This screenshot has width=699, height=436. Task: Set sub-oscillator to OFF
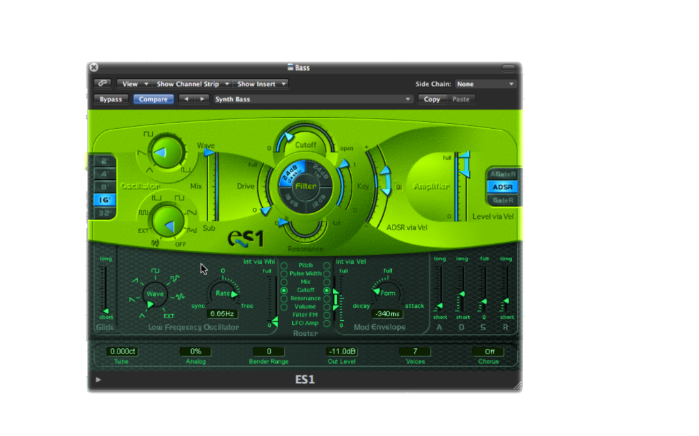(x=180, y=245)
